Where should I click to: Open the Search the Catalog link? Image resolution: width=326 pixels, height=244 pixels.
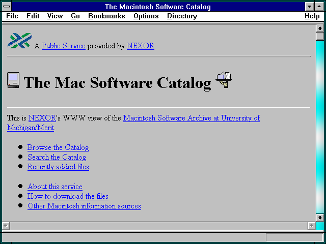[57, 157]
